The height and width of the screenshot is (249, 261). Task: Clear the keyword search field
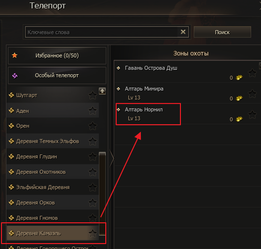click(x=183, y=32)
